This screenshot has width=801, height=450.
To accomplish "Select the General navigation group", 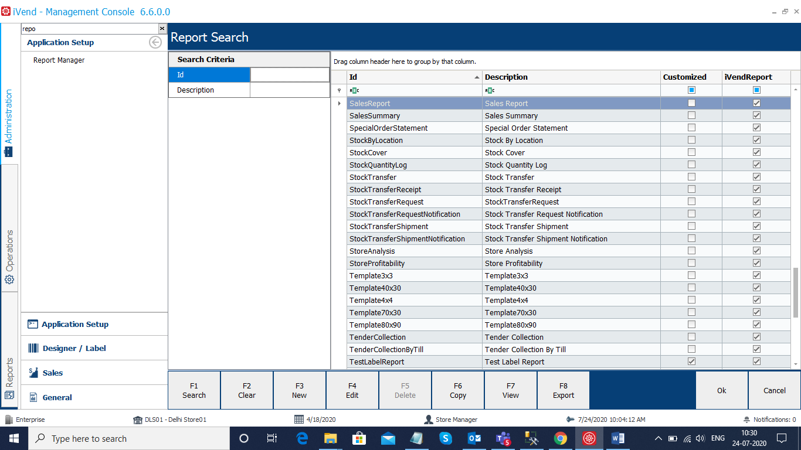I will click(94, 397).
